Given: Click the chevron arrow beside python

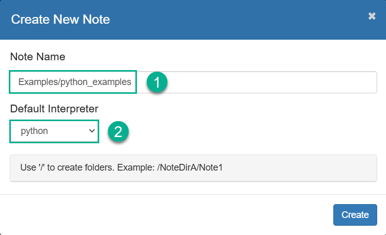Looking at the screenshot, I should (92, 131).
